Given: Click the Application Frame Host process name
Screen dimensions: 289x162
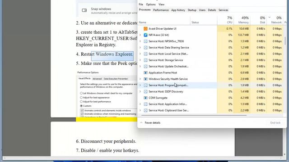Looking at the screenshot, I should pyautogui.click(x=163, y=73).
